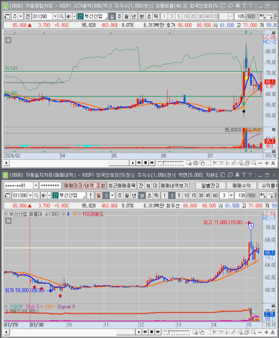Select 30-minute interval in bottom chart toolbar
Screen dimensions: 279x338
click(x=201, y=195)
